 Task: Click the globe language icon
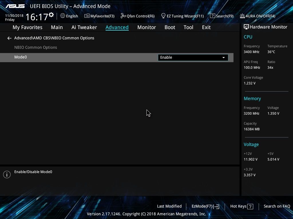pos(63,16)
